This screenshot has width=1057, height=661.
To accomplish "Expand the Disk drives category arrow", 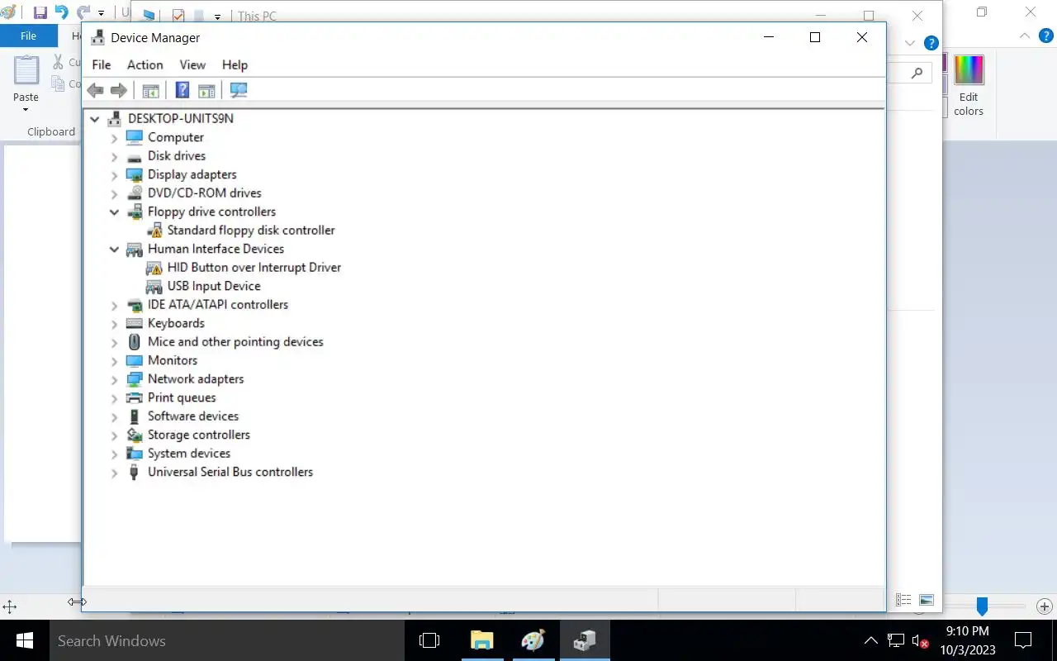I will (x=115, y=156).
